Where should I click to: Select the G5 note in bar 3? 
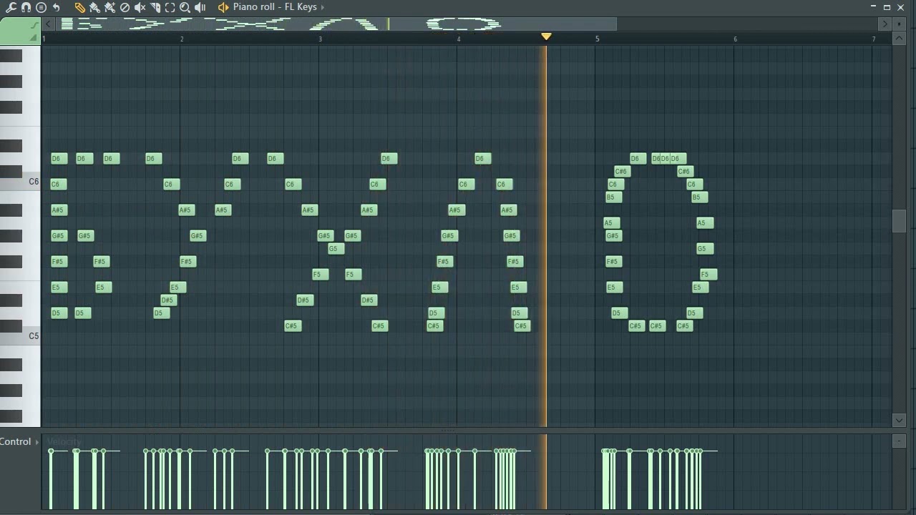[x=336, y=248]
